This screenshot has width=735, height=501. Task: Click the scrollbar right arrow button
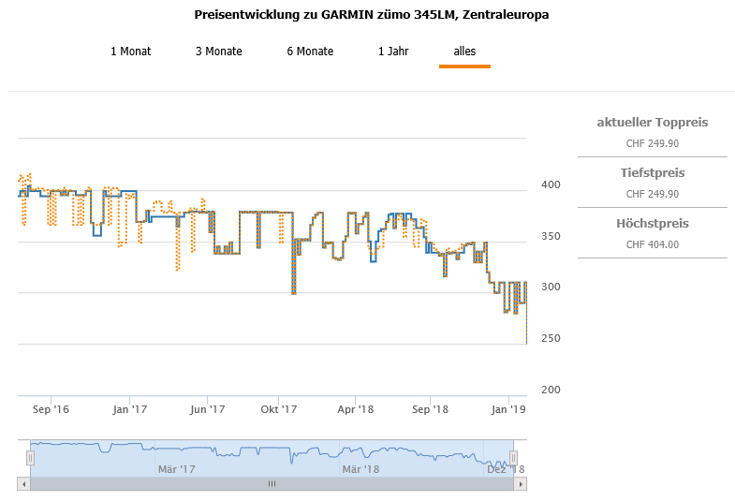522,484
